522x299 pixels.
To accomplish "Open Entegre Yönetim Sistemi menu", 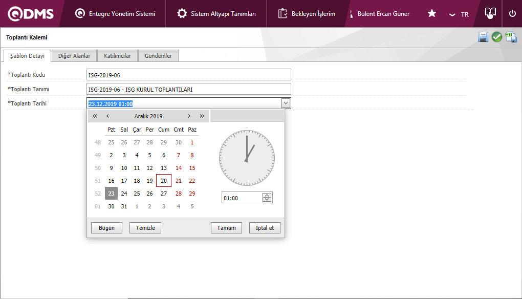I will [115, 14].
